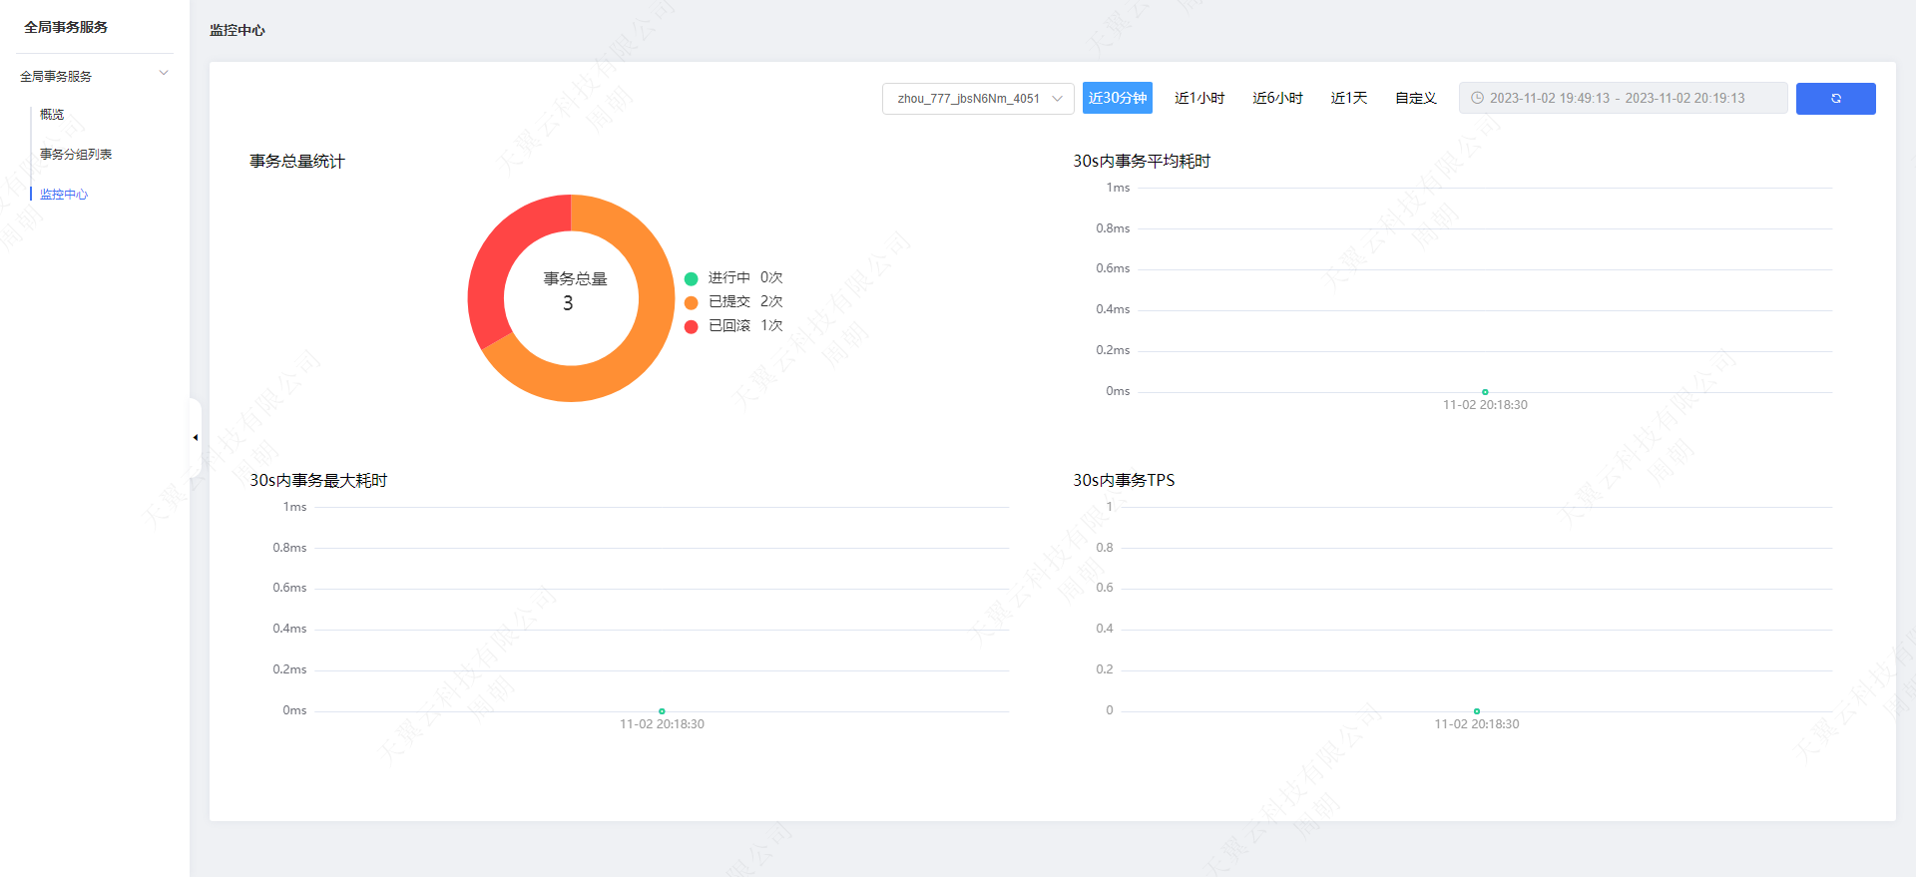Toggle the red 已回滚 legend marker
Viewport: 1917px width, 878px height.
coord(691,326)
